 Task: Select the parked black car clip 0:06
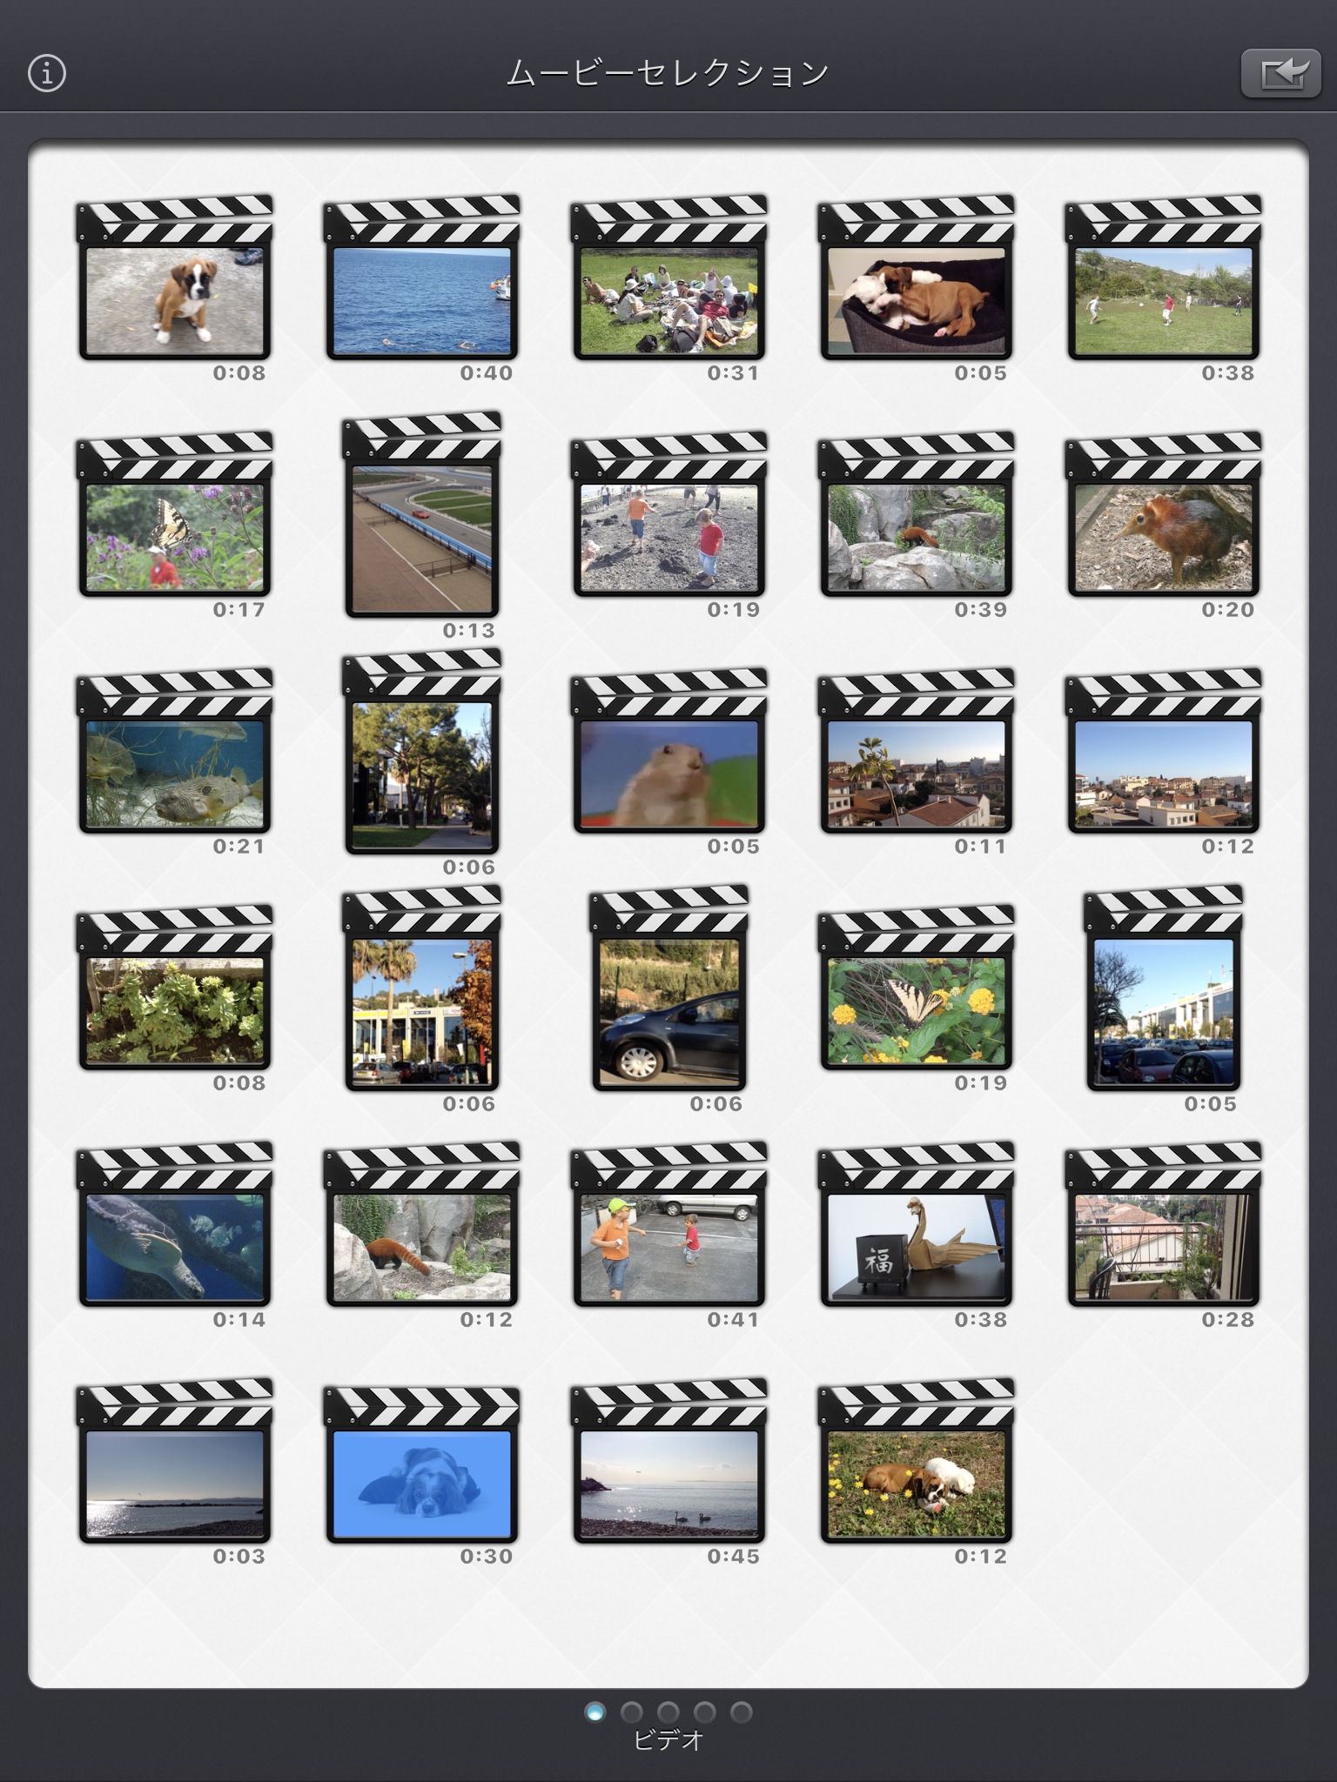coord(669,988)
